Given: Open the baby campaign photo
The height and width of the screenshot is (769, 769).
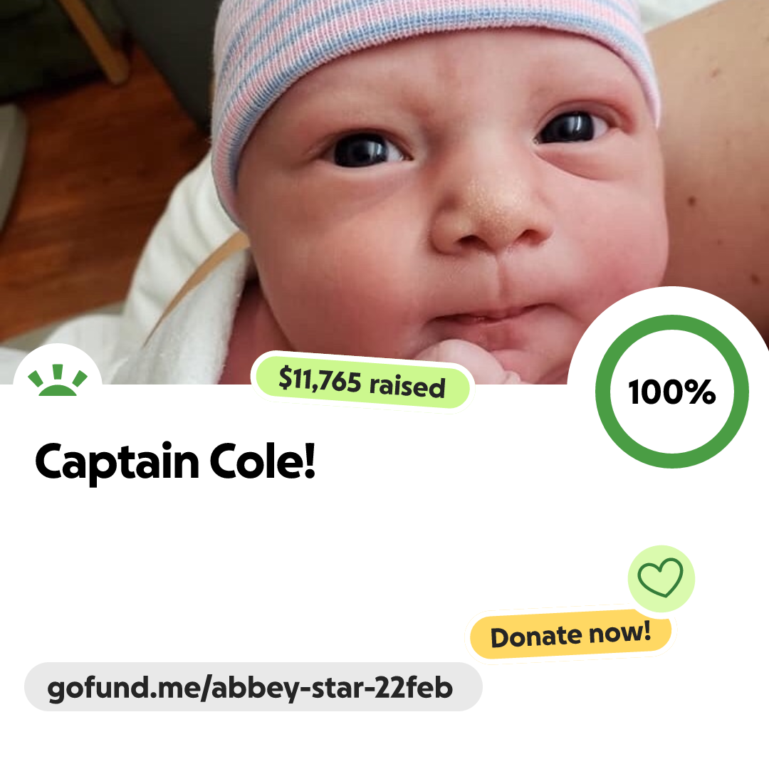Looking at the screenshot, I should (384, 192).
